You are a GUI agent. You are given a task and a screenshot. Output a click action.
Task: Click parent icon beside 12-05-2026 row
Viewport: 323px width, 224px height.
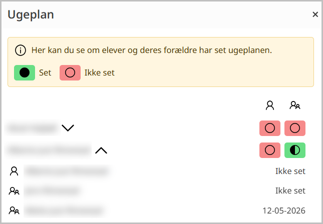coord(14,210)
